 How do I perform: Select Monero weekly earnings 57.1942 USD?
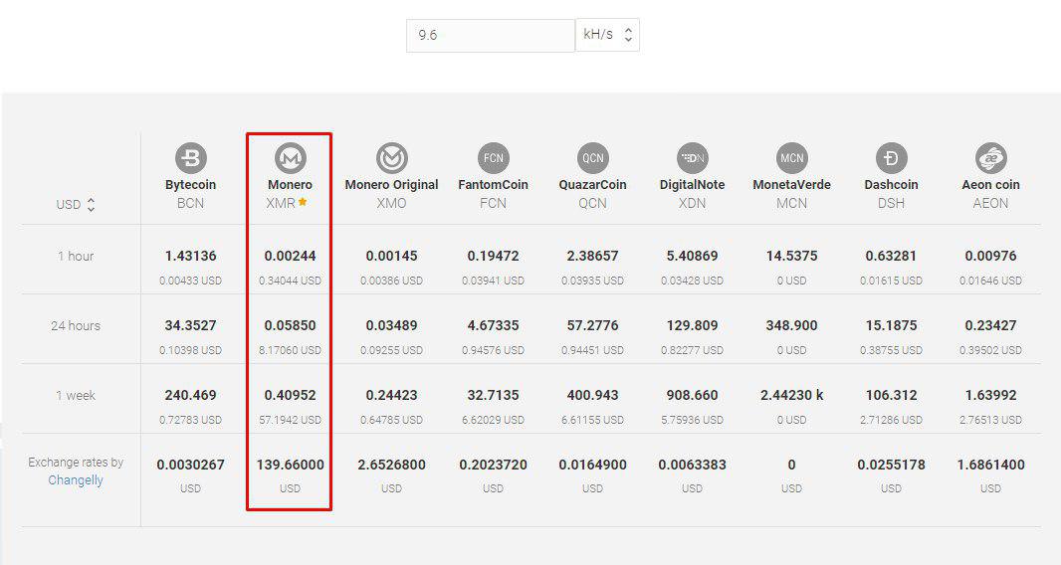point(291,420)
